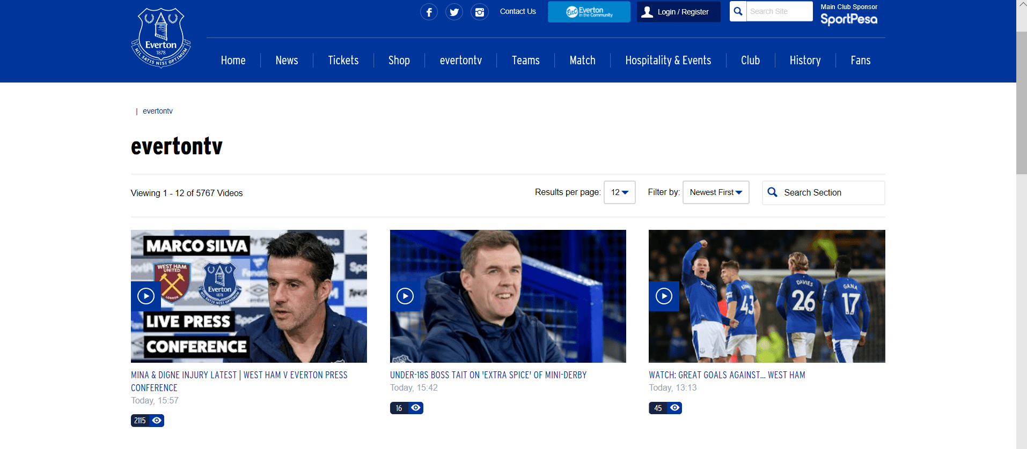The image size is (1027, 449).
Task: Open Everton's Instagram page icon
Action: click(x=479, y=12)
